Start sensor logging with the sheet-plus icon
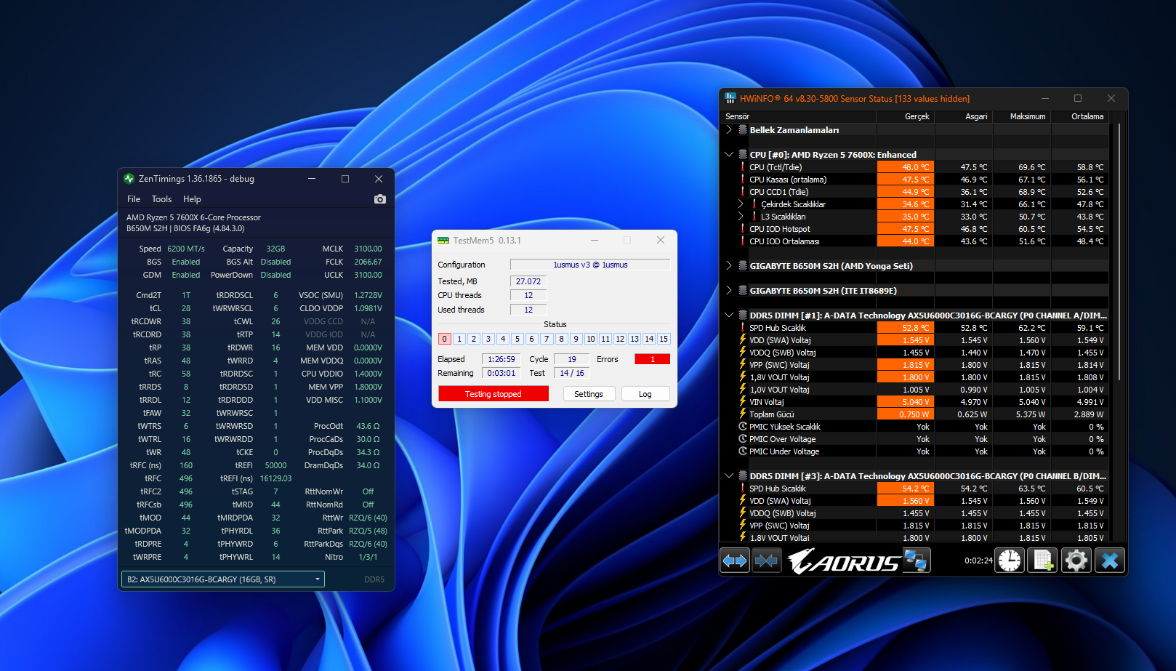Image resolution: width=1176 pixels, height=671 pixels. (1042, 560)
